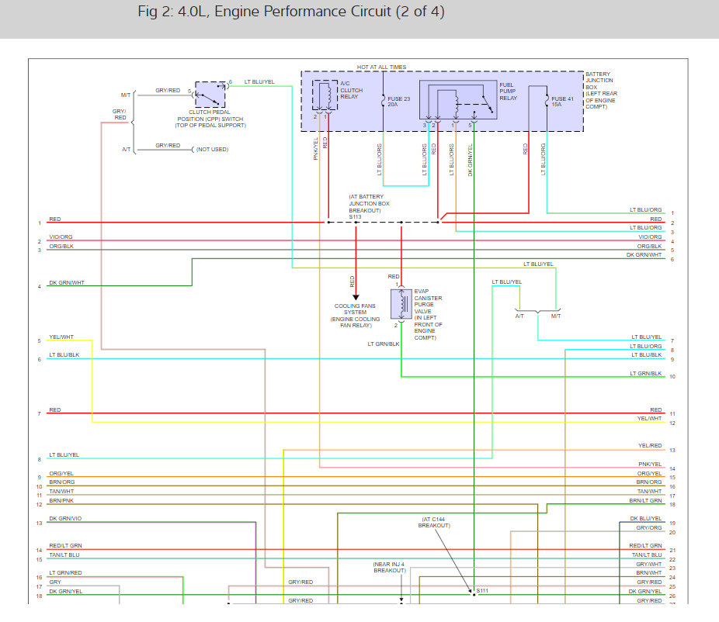This screenshot has height=622, width=719.
Task: Click 'ORG/YEL' label at left pin 9
Action: point(61,474)
